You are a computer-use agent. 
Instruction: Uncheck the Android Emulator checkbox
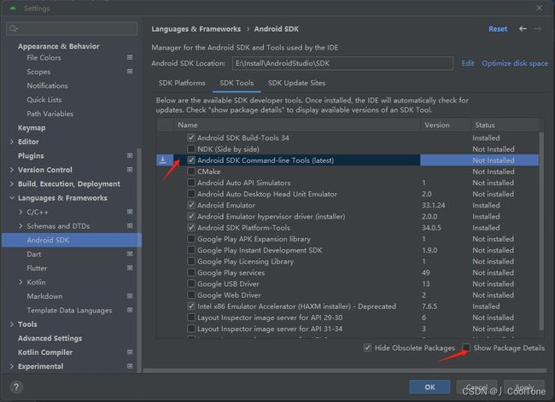[x=191, y=205]
